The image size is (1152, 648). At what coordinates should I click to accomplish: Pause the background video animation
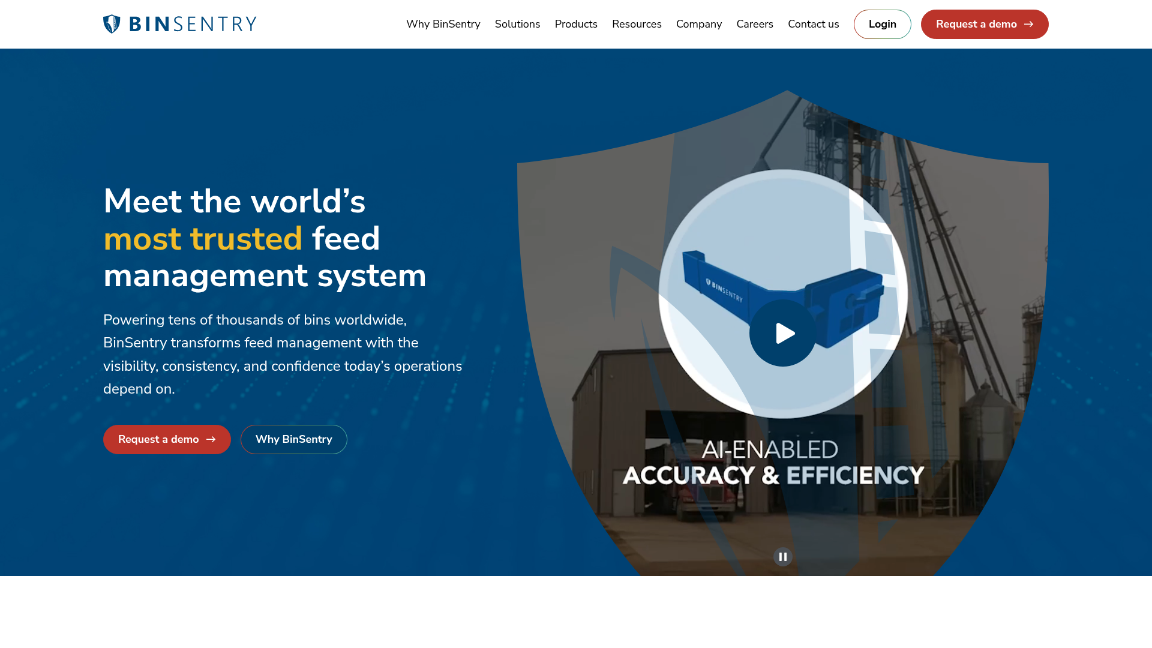coord(782,557)
